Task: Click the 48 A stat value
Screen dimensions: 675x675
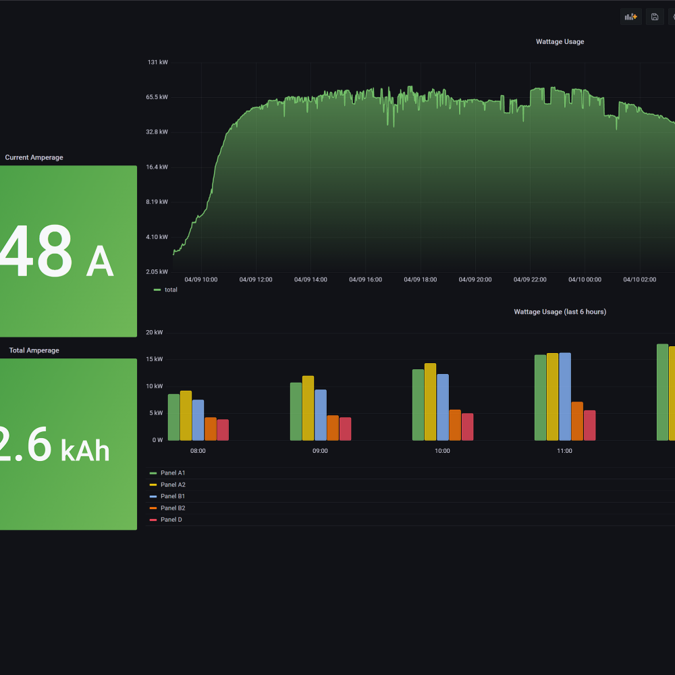Action: (57, 253)
